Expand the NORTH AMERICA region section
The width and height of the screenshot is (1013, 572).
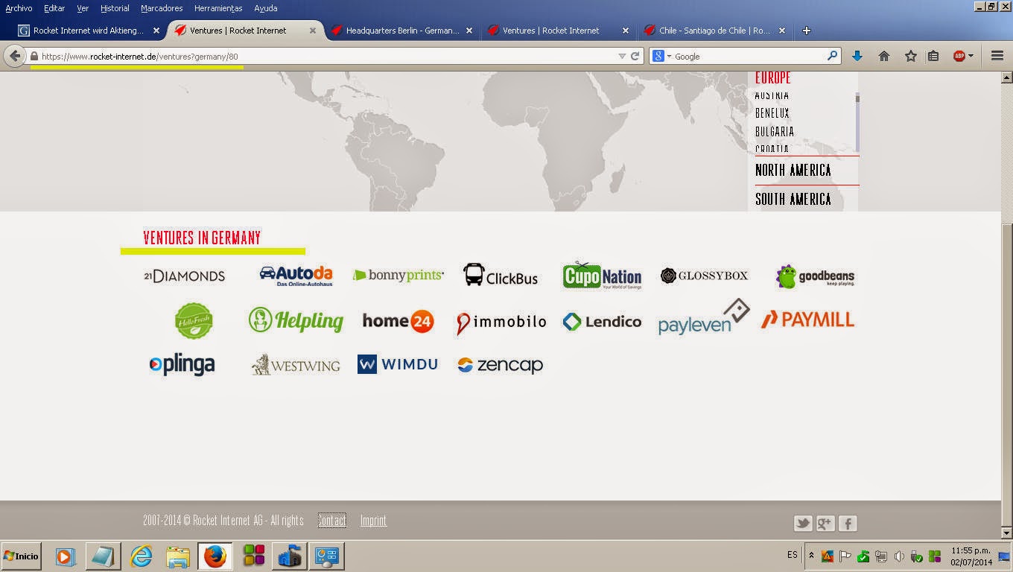point(793,171)
